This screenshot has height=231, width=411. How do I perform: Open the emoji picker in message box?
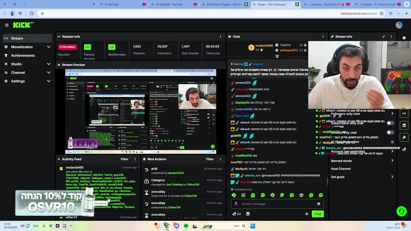(x=319, y=204)
